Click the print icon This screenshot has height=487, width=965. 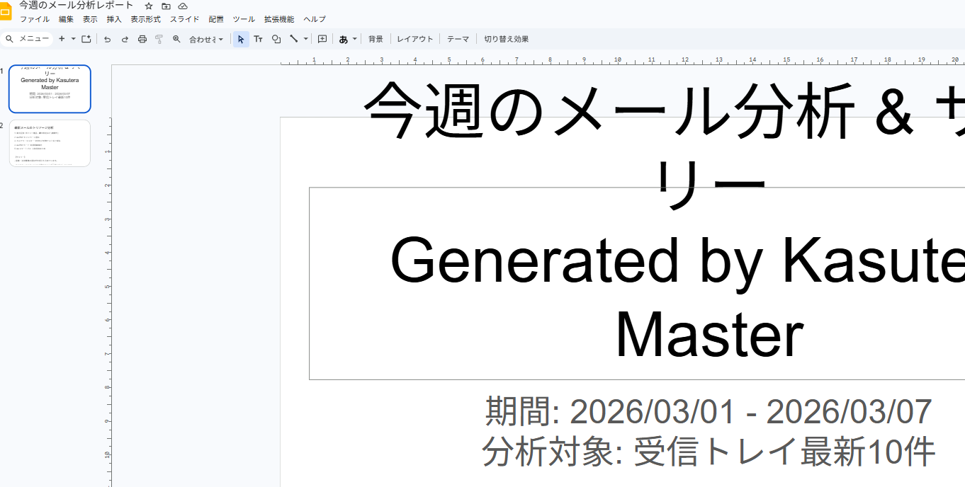pyautogui.click(x=142, y=39)
